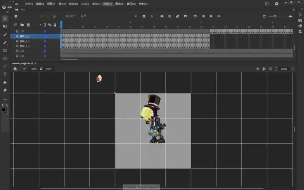
Task: Toggle the blue outline color marker of layer 1137
Action: tap(45, 31)
